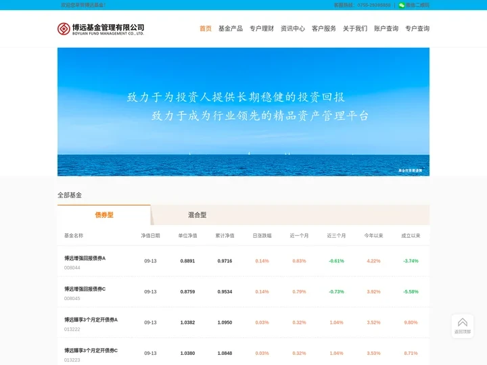Screen dimensions: 487x365
Task: Click three-month value -0.61%
Action: tap(336, 261)
